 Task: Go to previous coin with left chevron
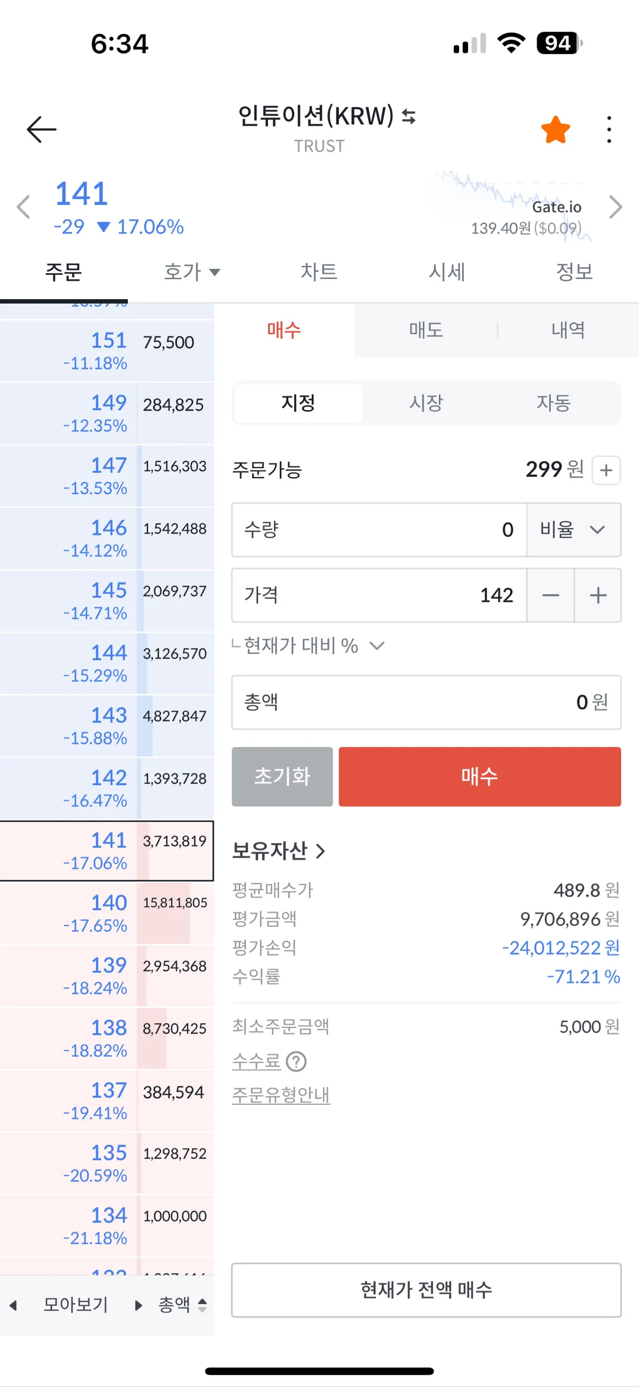coord(24,207)
